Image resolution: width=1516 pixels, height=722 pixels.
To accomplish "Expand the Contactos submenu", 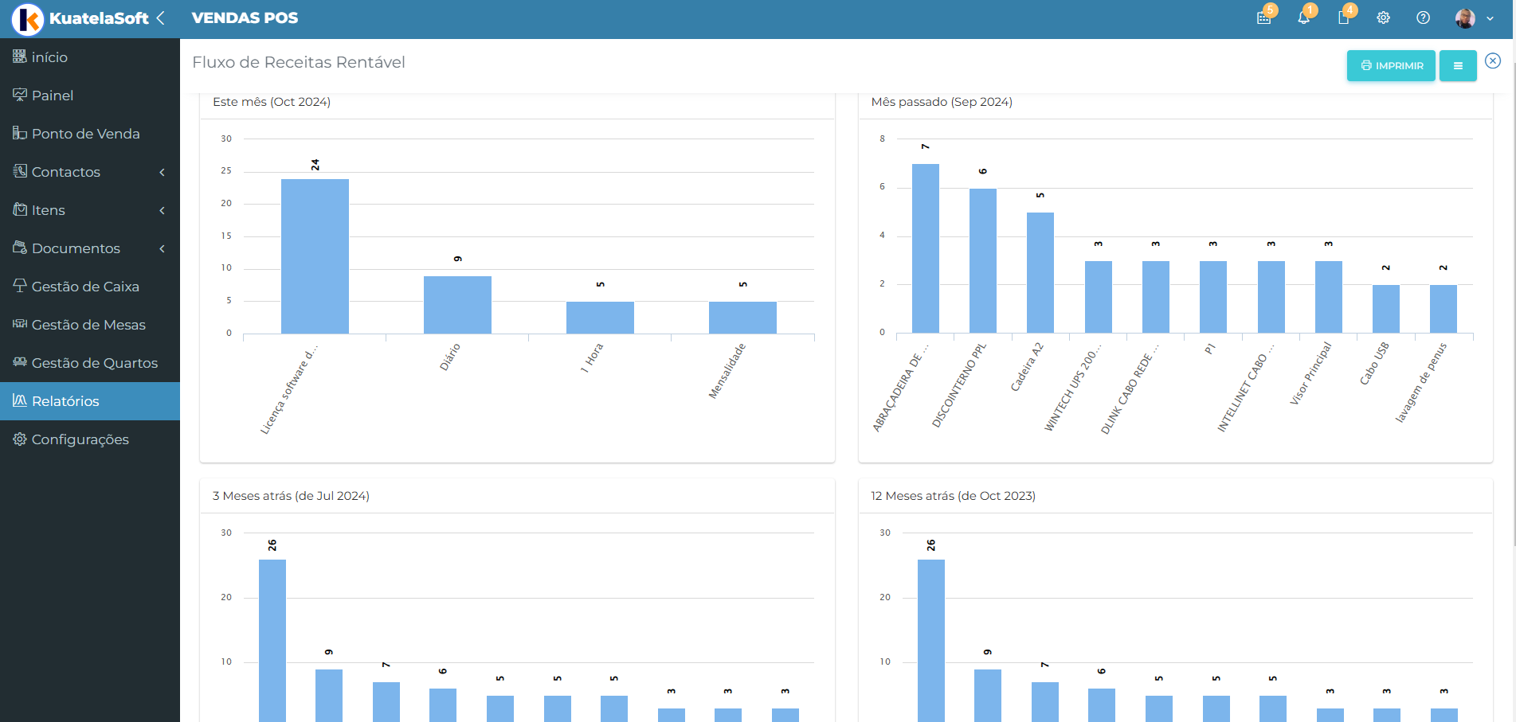I will click(163, 172).
